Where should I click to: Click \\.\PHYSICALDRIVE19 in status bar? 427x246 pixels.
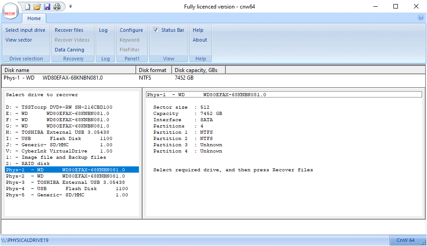(25, 240)
